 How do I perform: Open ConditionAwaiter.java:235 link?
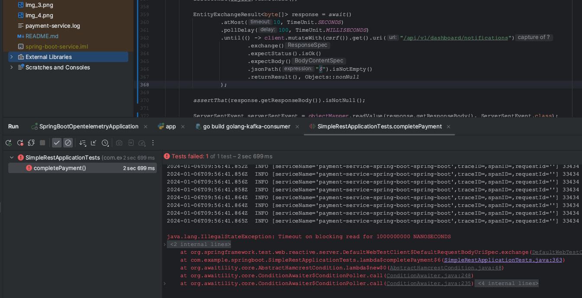coord(429,283)
